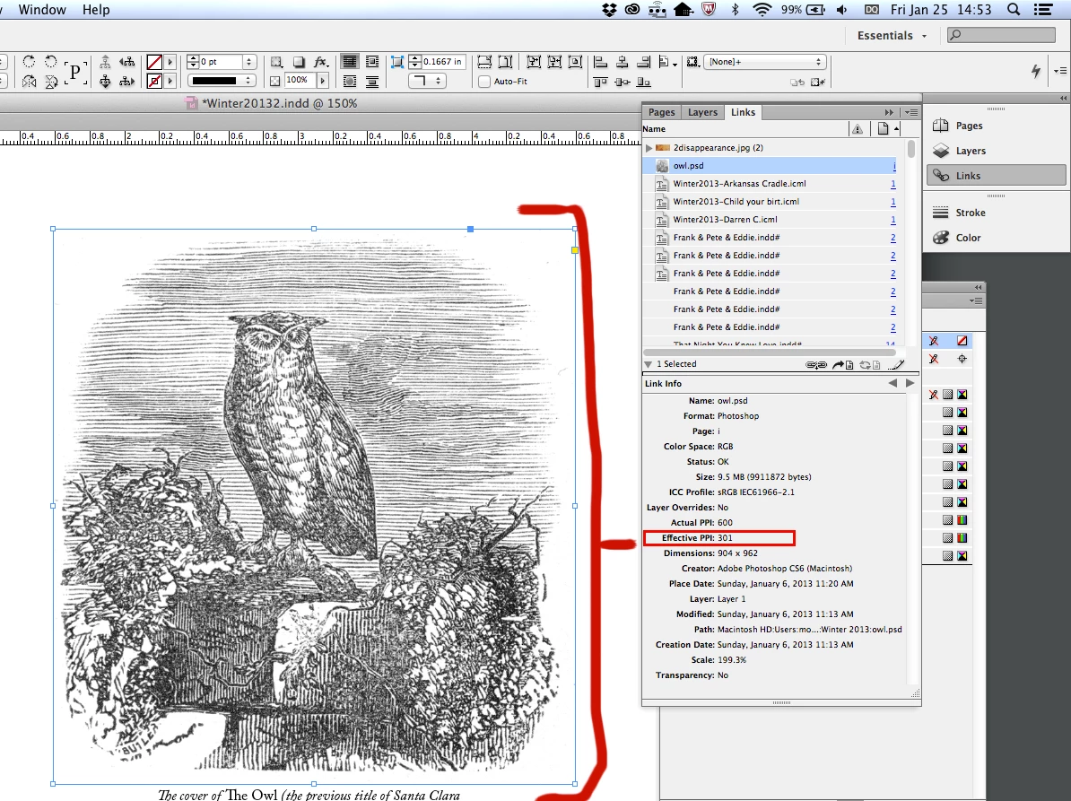Open fill swatch arrow in control bar
Viewport: 1071px width, 801px height.
point(170,62)
